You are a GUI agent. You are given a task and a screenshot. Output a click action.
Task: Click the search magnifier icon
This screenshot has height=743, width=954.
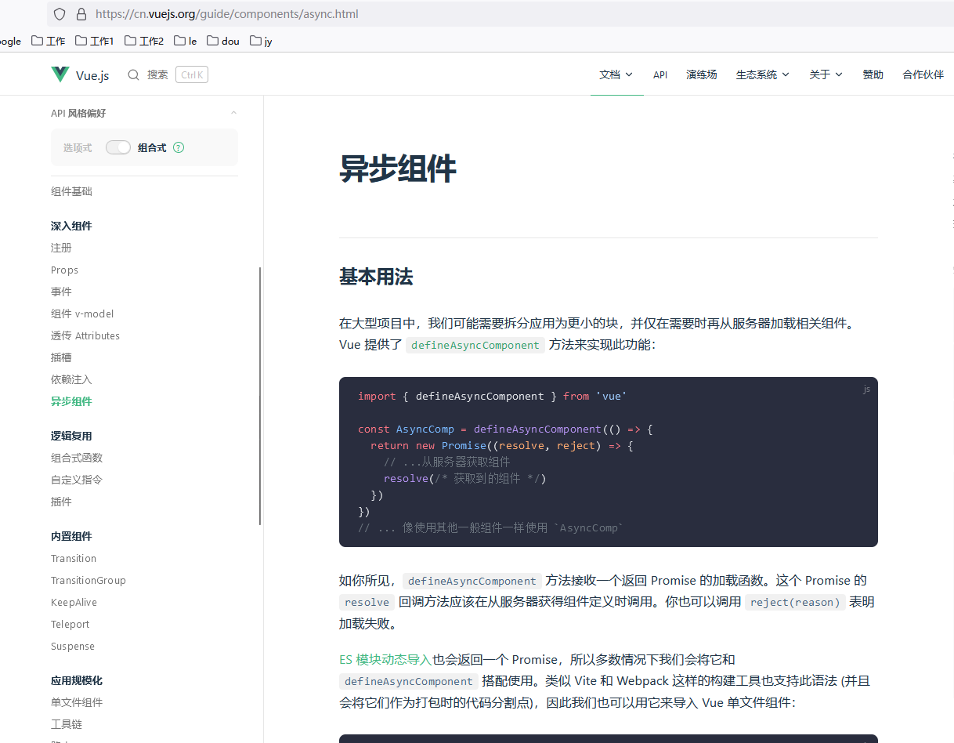click(134, 74)
